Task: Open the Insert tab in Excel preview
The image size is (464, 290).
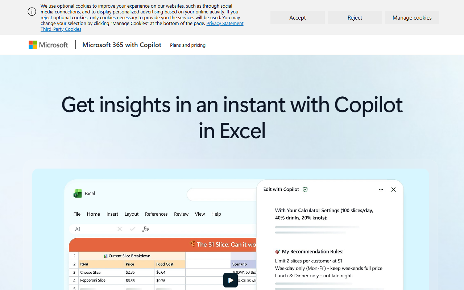Action: point(112,214)
